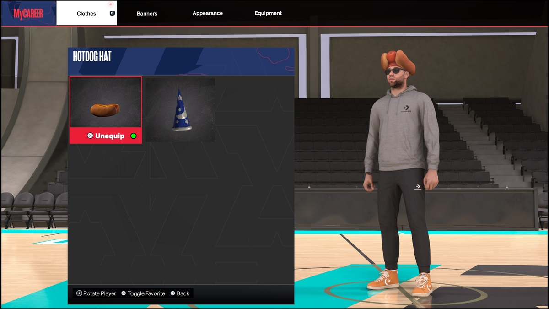Open the Appearance tab
The width and height of the screenshot is (549, 309).
click(207, 13)
